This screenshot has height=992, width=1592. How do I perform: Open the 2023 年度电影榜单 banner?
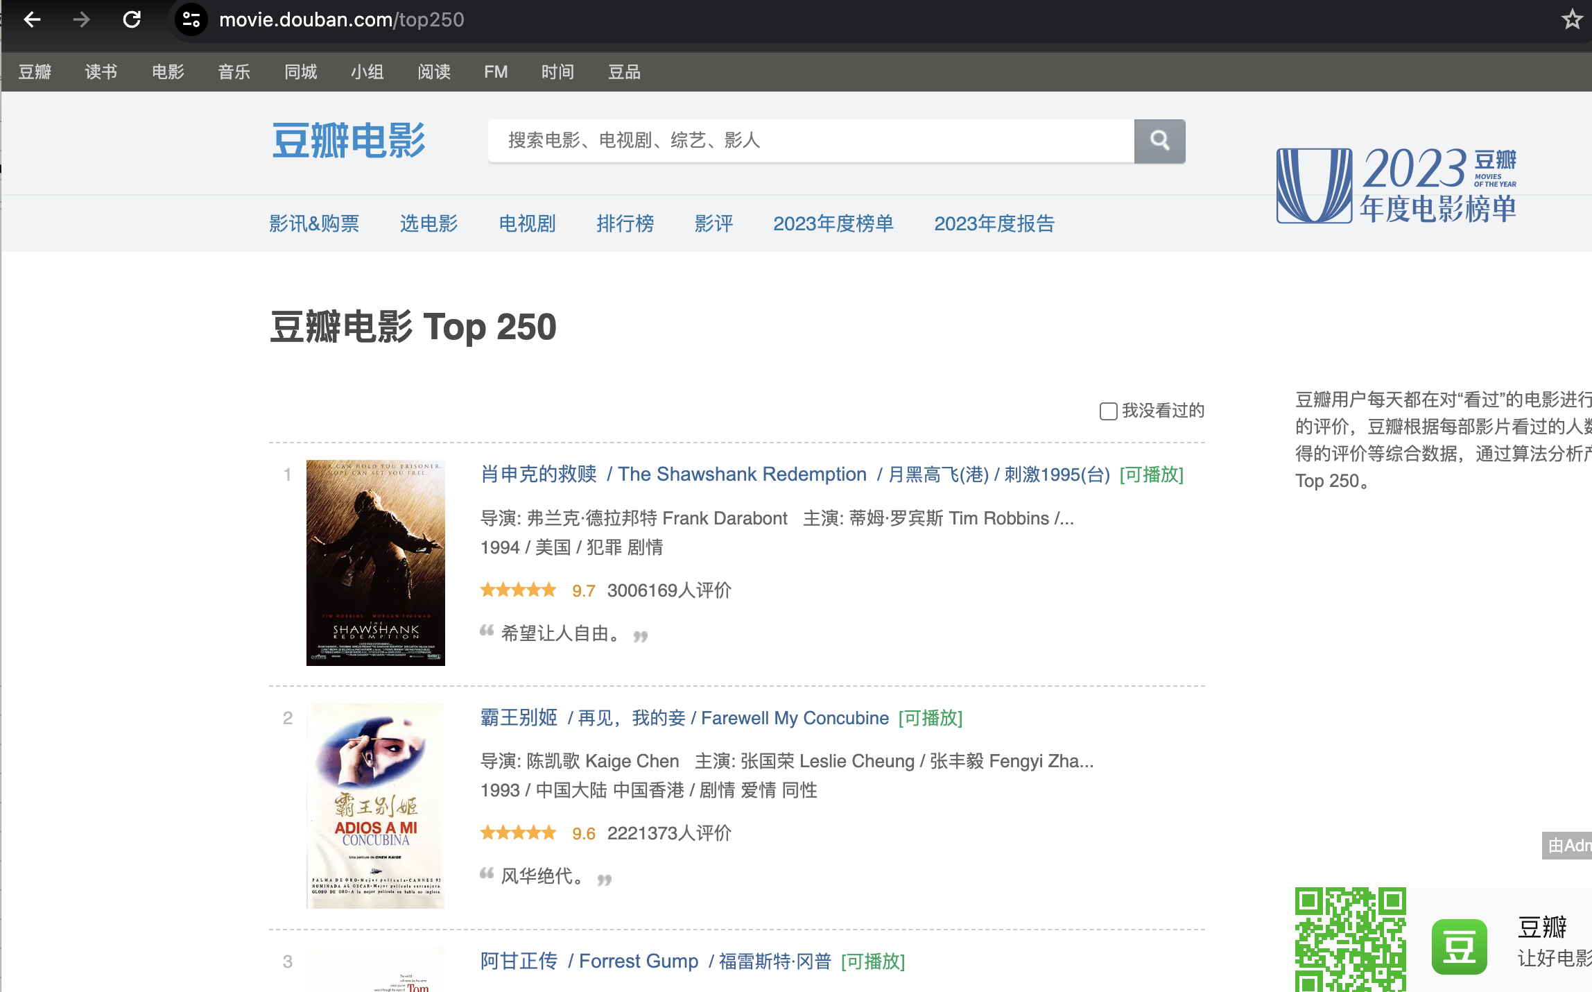1396,185
